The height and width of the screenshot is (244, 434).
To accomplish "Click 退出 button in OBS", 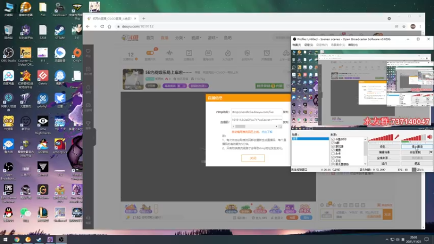I will click(417, 164).
